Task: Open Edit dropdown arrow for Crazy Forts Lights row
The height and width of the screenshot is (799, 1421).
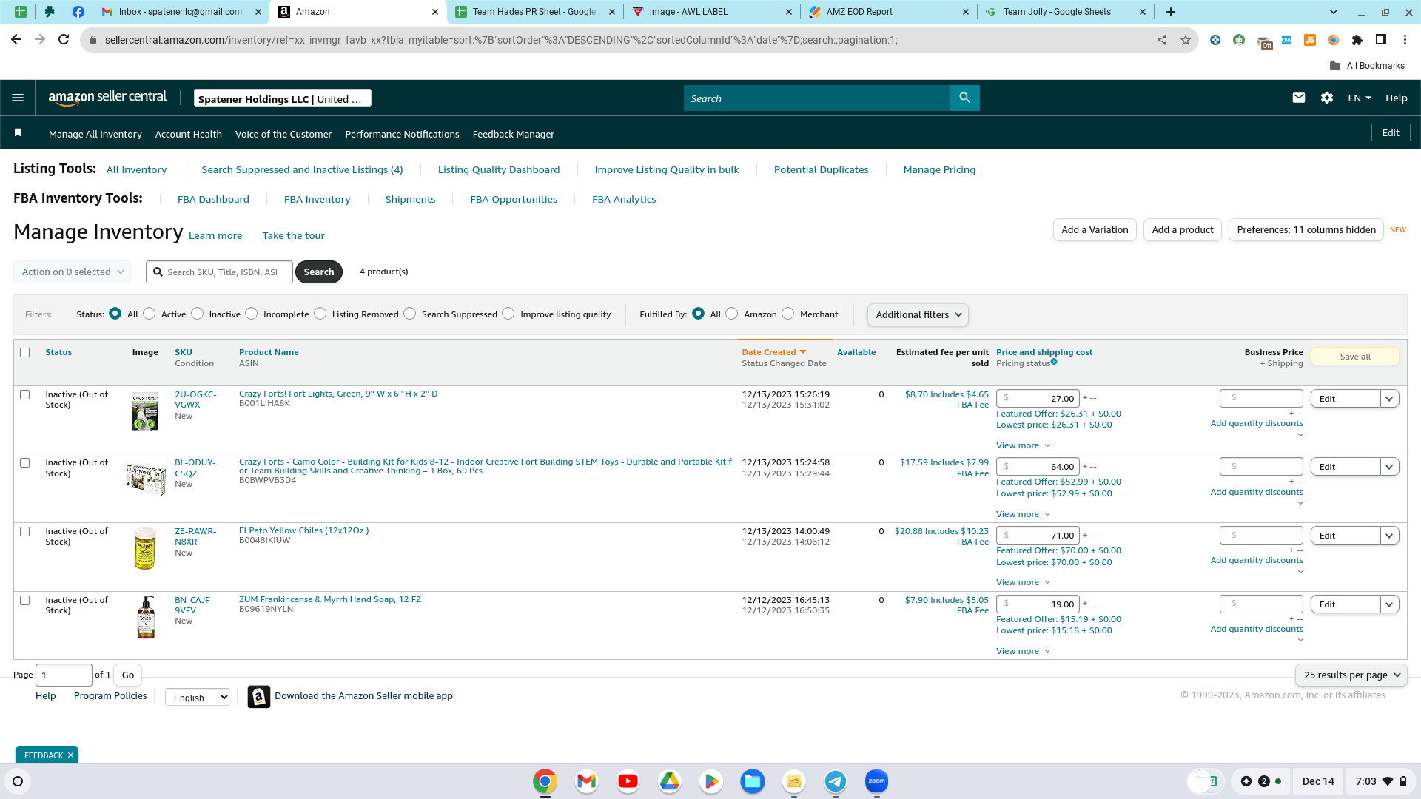Action: pyautogui.click(x=1389, y=399)
